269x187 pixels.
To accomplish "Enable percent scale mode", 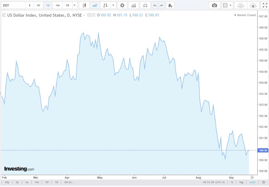I will click(x=232, y=182).
